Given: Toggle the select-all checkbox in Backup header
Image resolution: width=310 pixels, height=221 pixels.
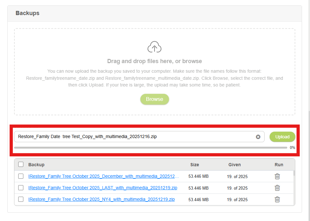Looking at the screenshot, I should point(21,164).
